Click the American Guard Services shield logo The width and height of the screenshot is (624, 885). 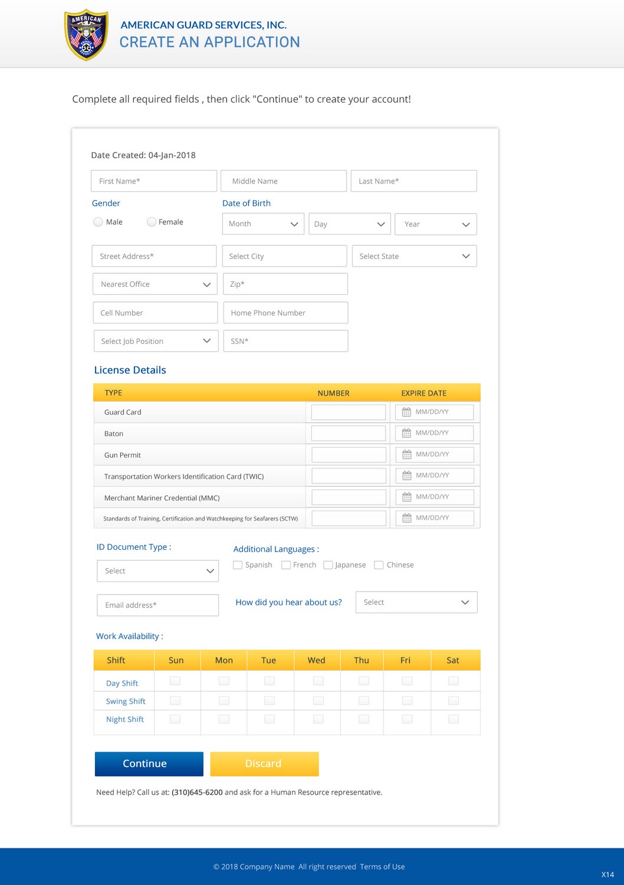86,35
